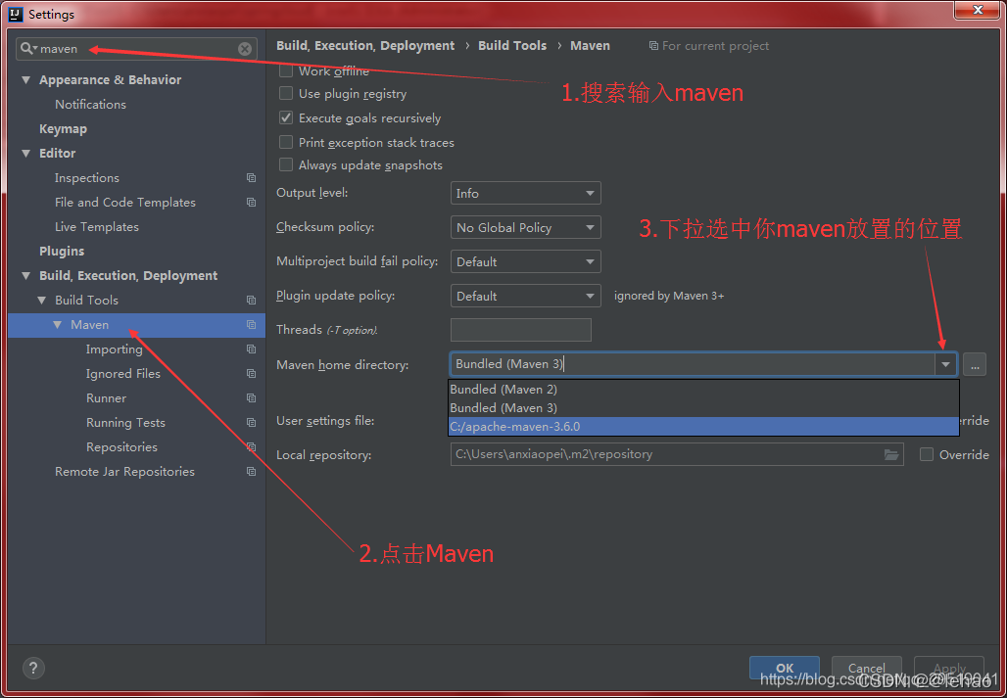
Task: Click project-level icon beside File and Code Templates
Action: 251,202
